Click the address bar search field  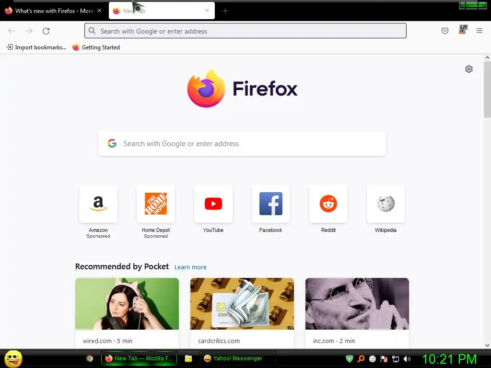(245, 31)
